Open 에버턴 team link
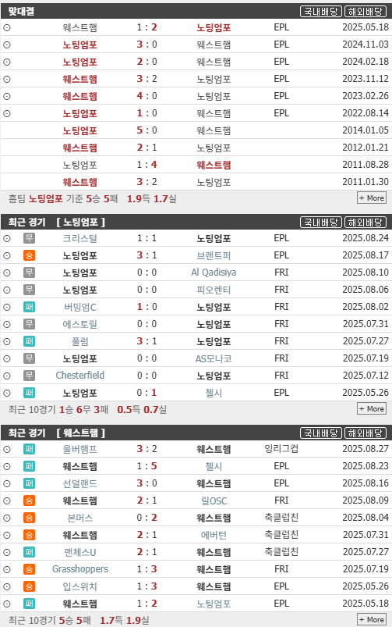 [214, 536]
